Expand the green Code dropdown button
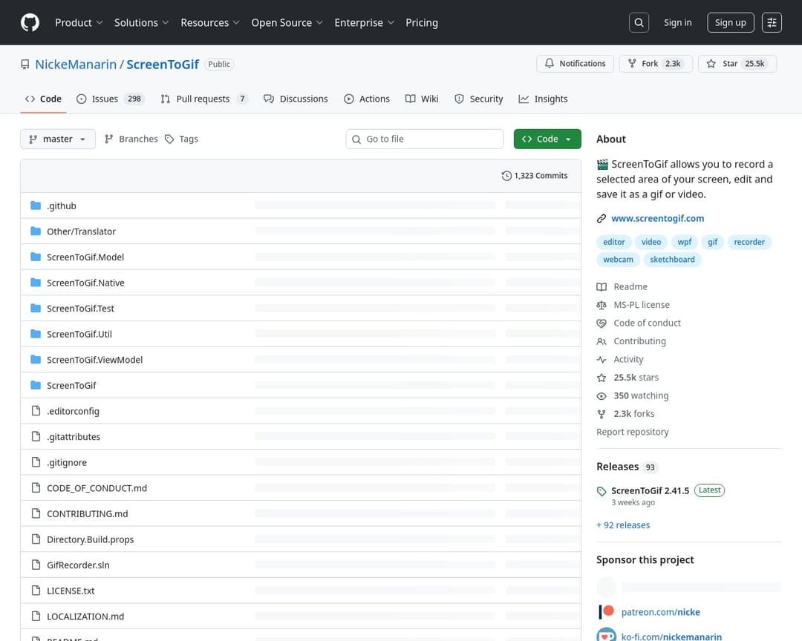802x641 pixels. 547,139
